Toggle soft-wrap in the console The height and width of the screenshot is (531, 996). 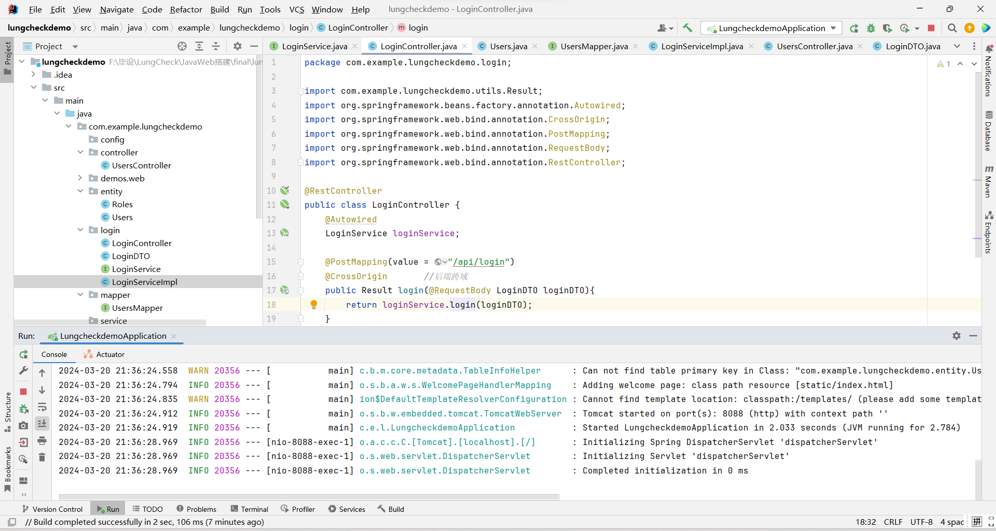pos(42,407)
